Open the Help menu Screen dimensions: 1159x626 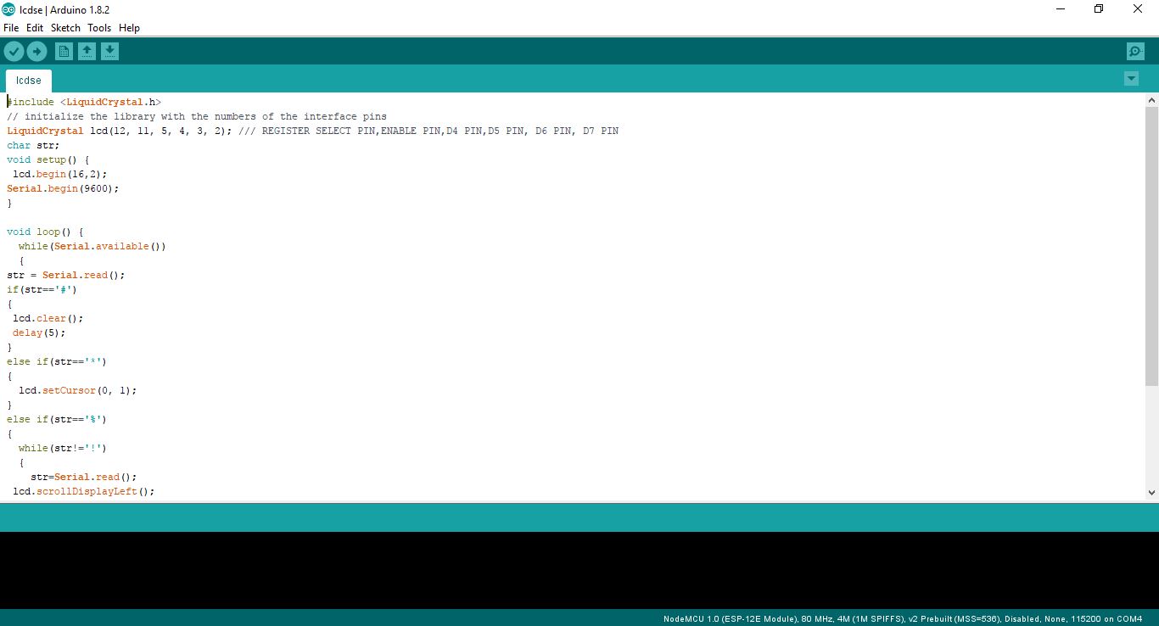point(129,28)
